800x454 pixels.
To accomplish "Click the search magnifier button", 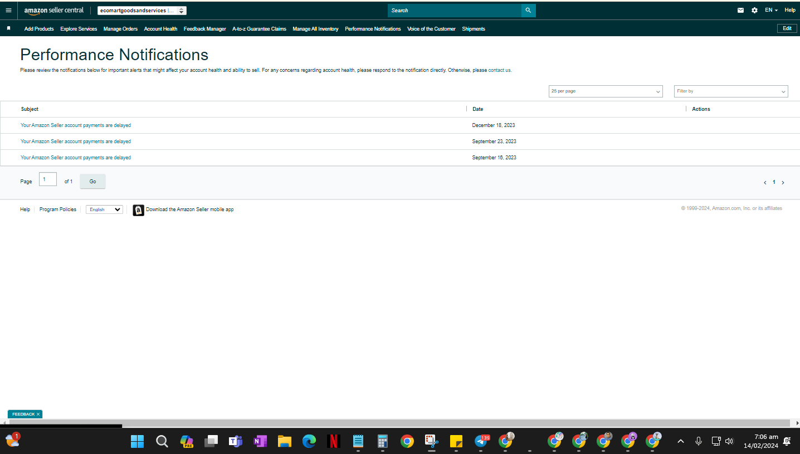I will (528, 11).
